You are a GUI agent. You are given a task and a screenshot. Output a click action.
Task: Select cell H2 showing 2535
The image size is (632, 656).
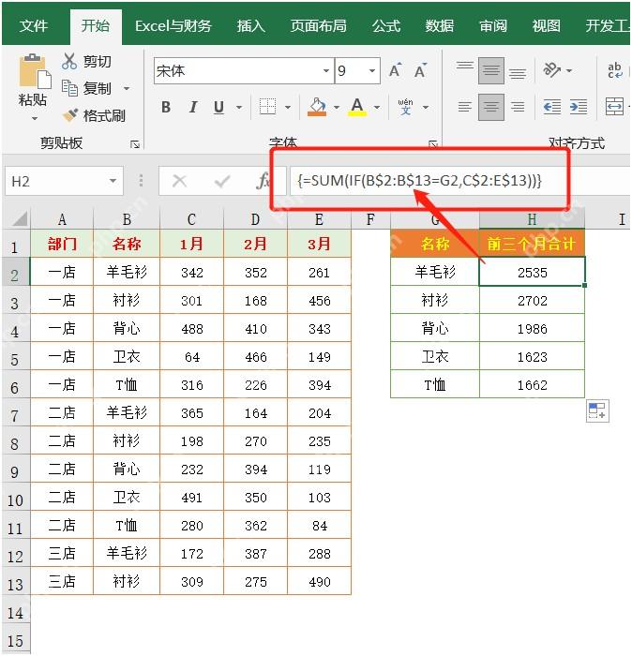pos(532,272)
